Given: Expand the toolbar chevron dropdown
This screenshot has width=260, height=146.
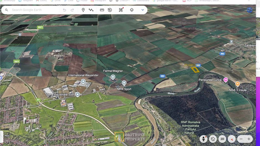Looking at the screenshot, I should pos(143,10).
